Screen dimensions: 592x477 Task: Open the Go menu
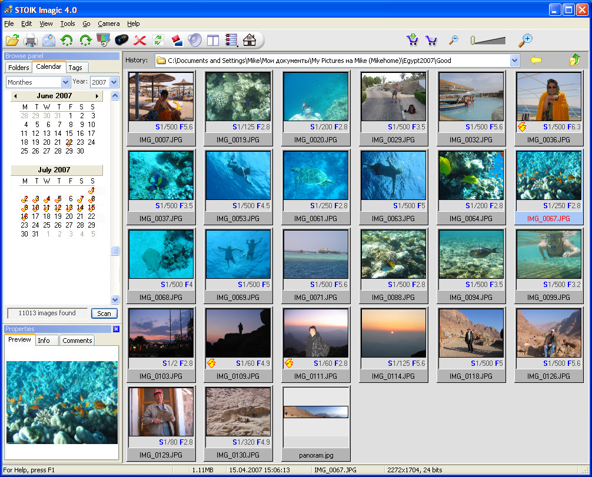pyautogui.click(x=87, y=24)
